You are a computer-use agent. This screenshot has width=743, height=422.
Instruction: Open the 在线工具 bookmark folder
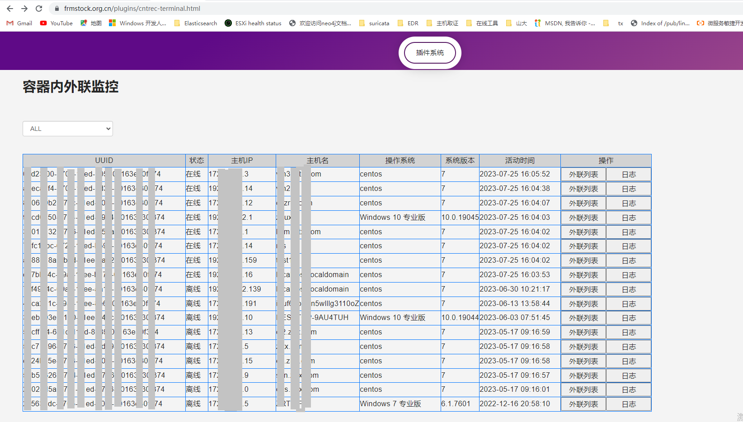coord(482,23)
